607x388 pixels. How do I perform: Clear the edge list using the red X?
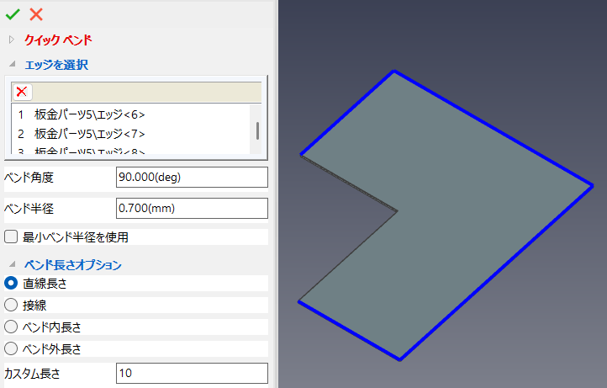tap(22, 92)
